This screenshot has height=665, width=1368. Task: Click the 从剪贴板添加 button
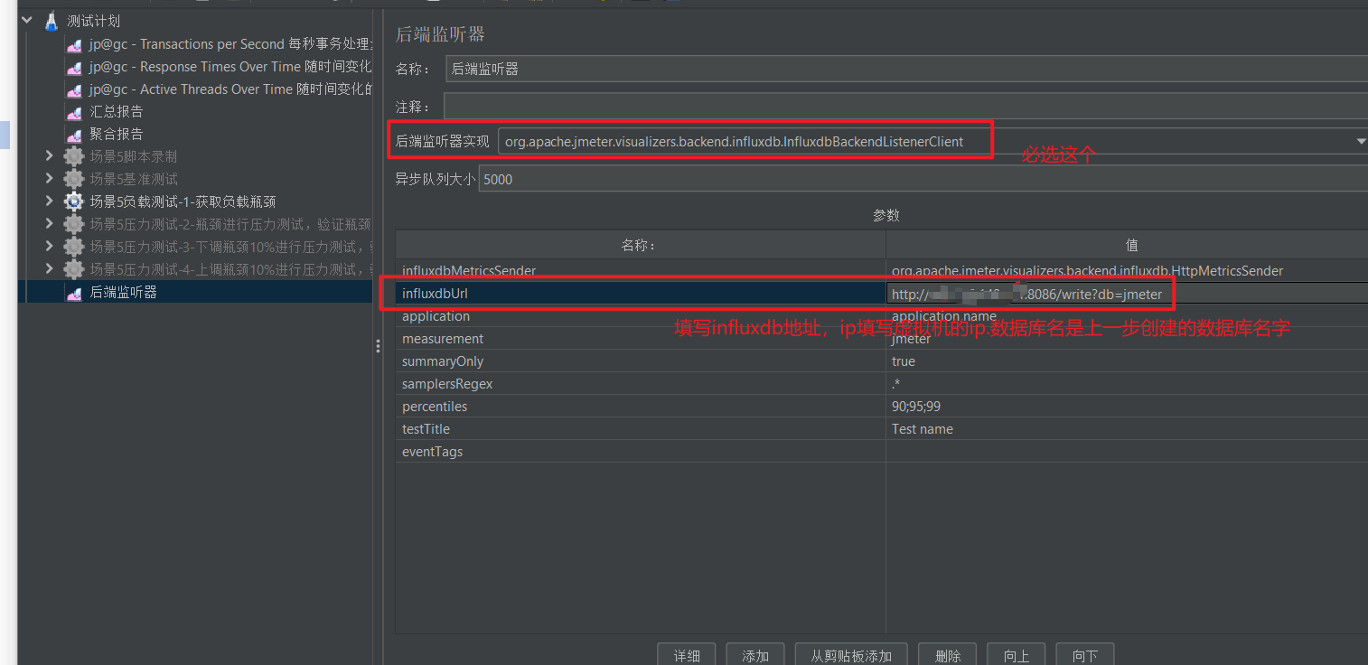[x=851, y=654]
